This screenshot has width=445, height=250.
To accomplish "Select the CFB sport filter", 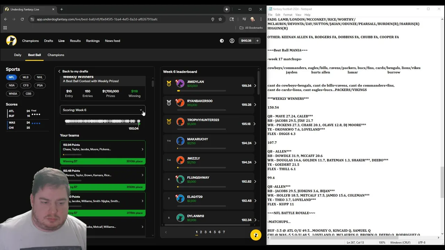I will pyautogui.click(x=26, y=85).
